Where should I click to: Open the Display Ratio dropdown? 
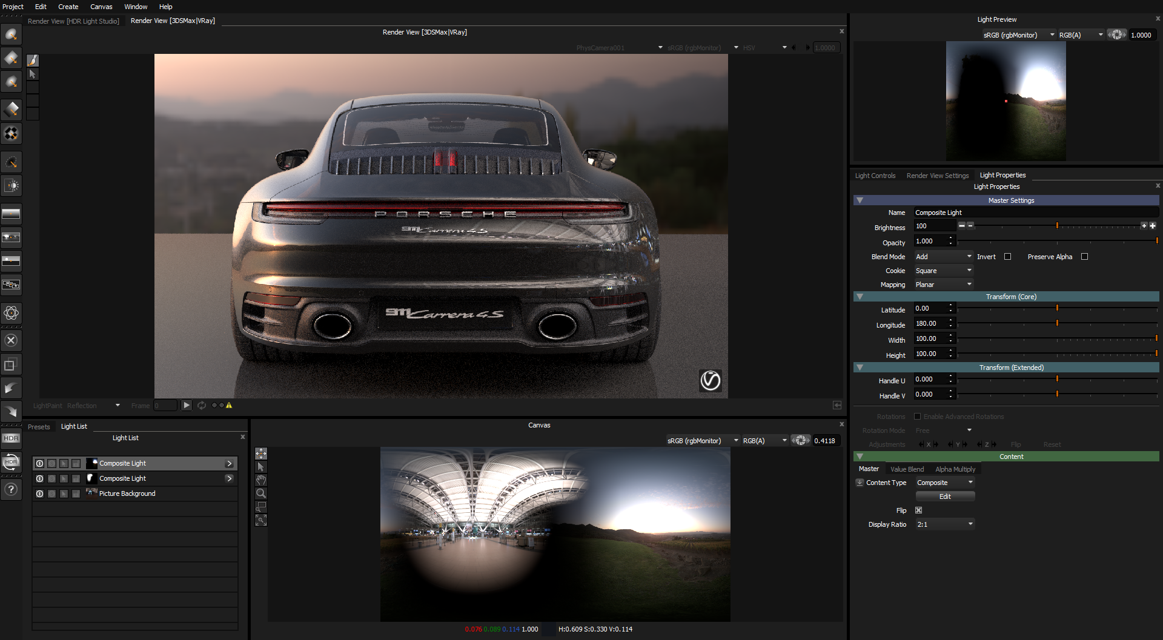click(x=944, y=524)
